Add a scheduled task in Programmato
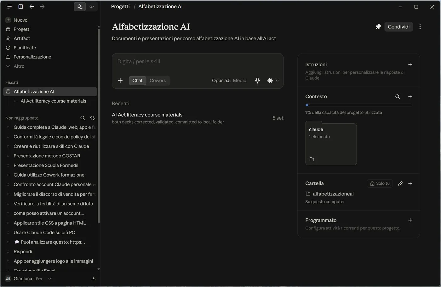Image resolution: width=441 pixels, height=287 pixels. 410,220
